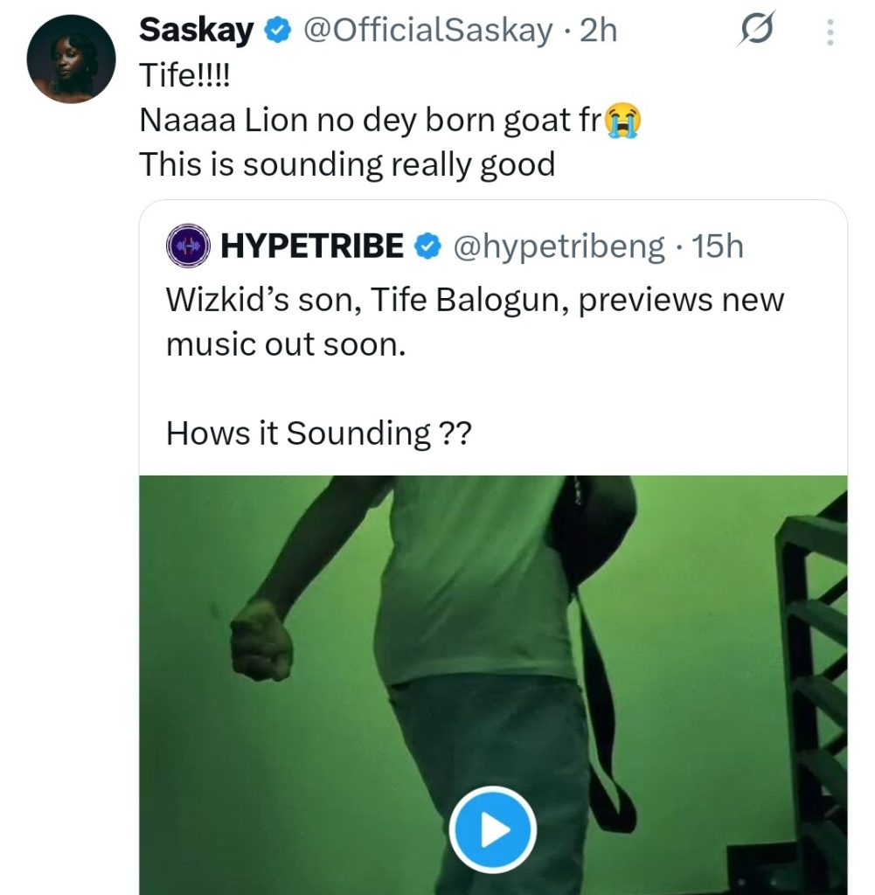Open the Saskay display name
Screen dimensions: 875x895
point(197,31)
